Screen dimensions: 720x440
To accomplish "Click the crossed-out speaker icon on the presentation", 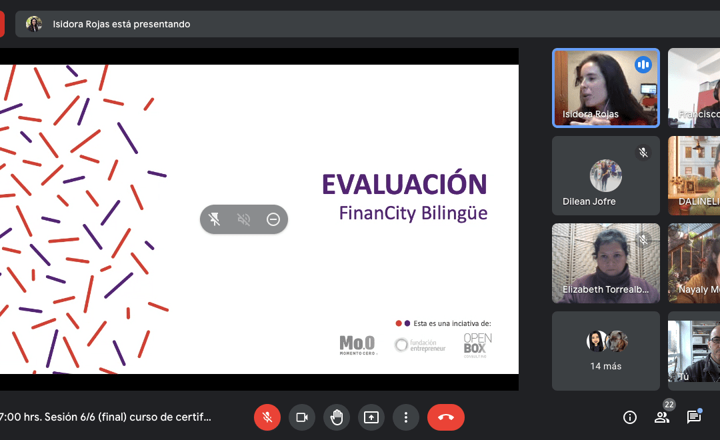I will [x=244, y=219].
